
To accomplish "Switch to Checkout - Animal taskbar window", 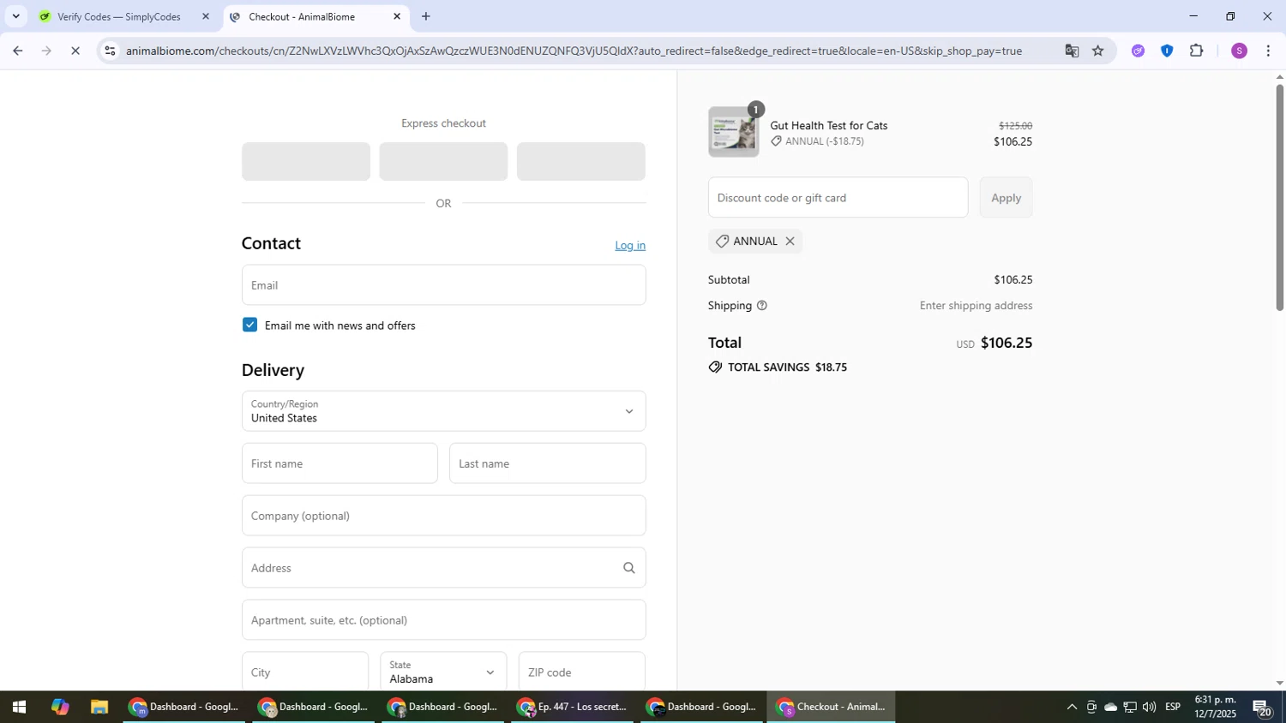I will click(x=831, y=708).
